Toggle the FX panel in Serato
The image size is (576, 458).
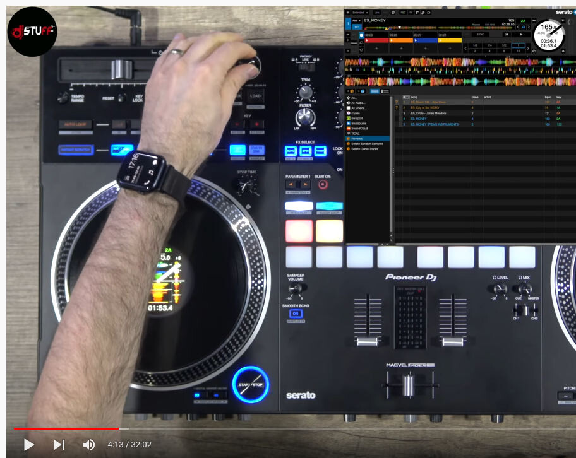[411, 13]
